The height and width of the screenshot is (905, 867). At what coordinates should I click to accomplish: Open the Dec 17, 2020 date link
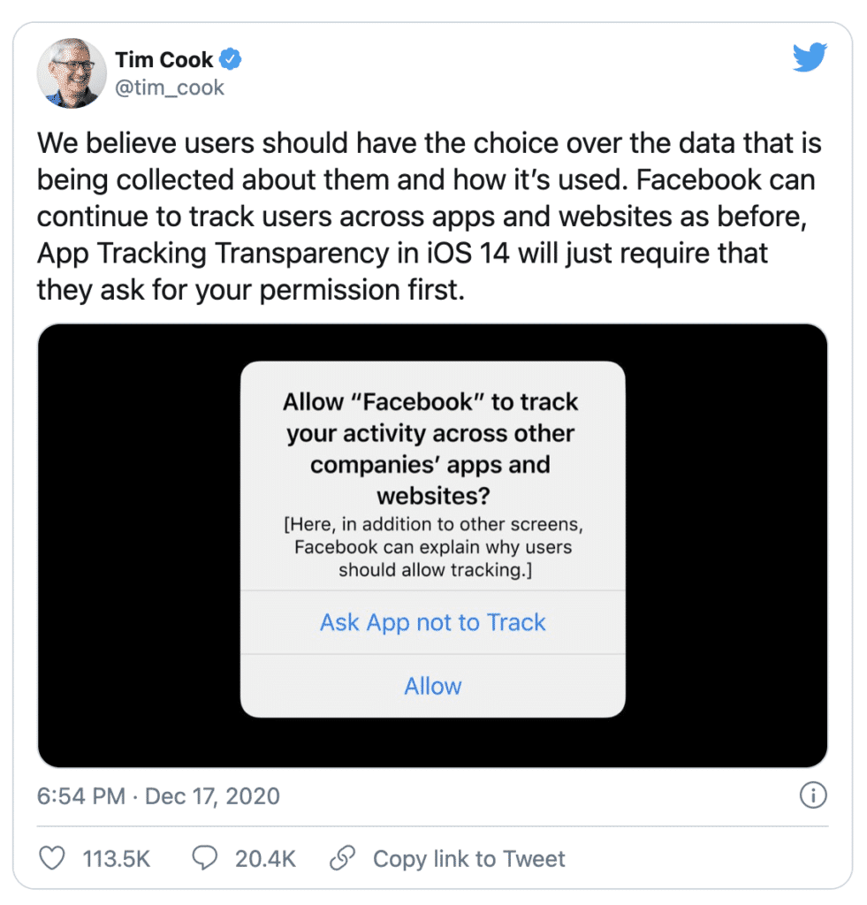pos(212,796)
